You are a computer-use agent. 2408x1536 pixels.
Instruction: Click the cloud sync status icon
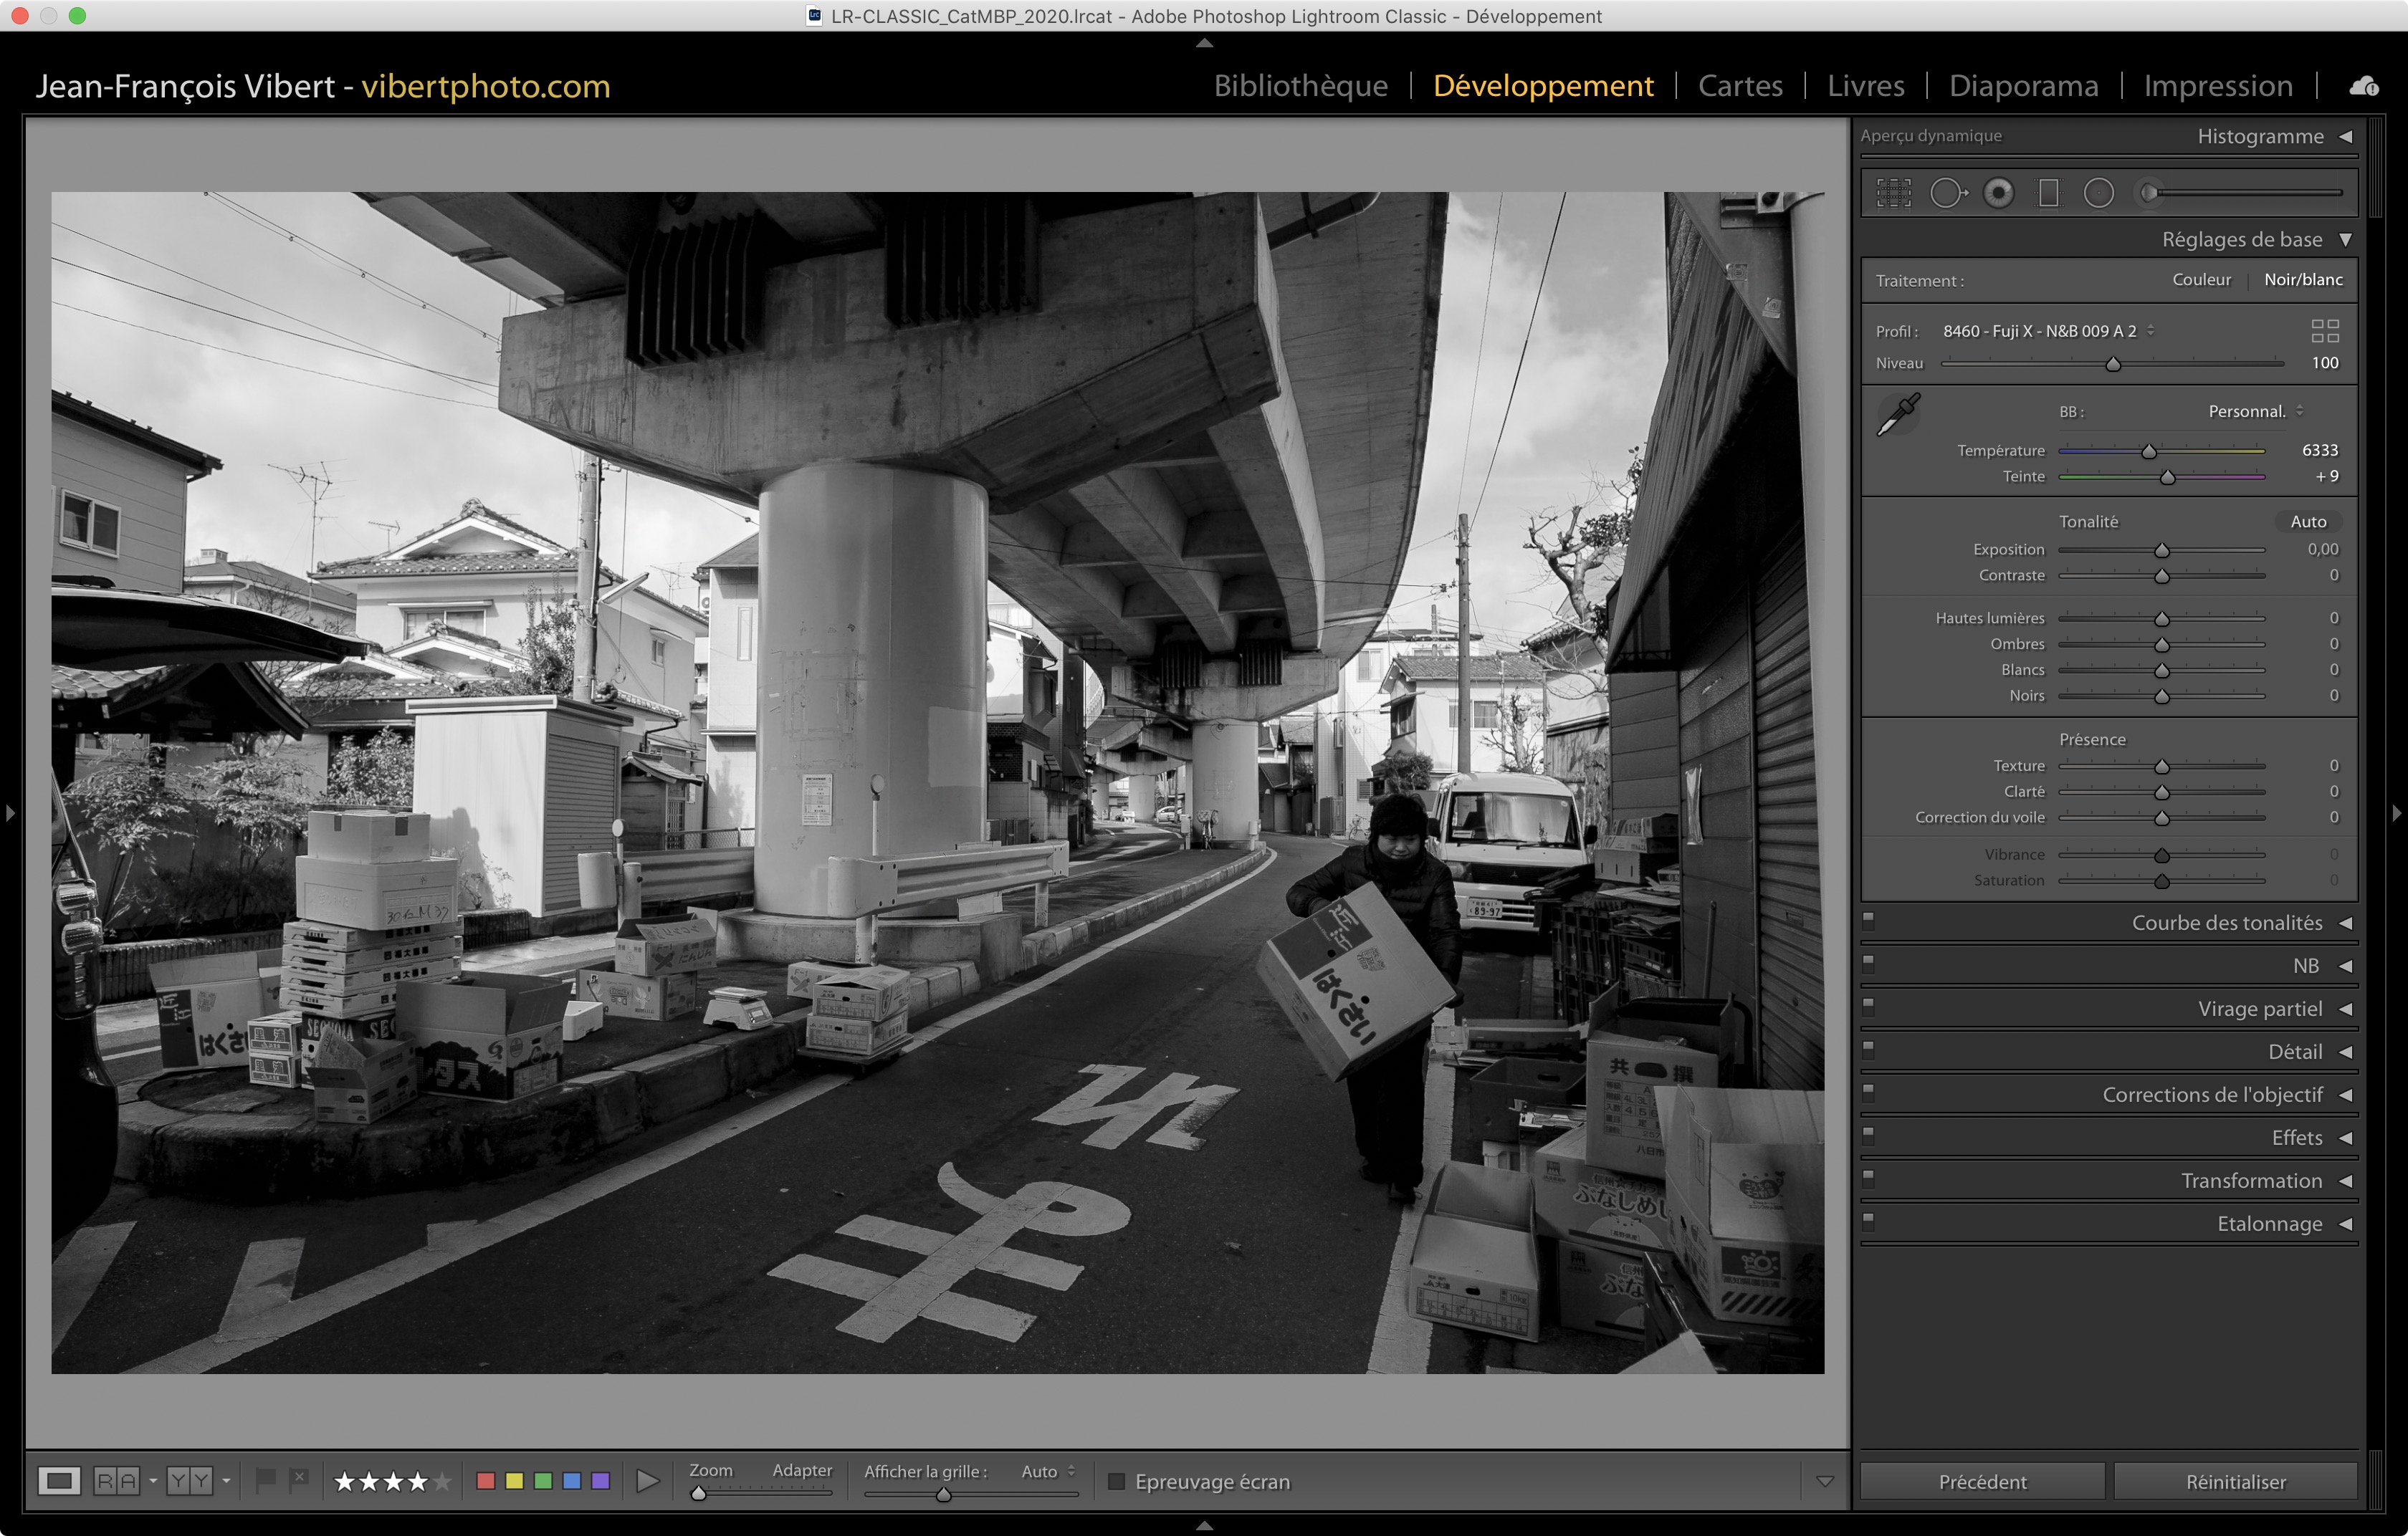[2364, 87]
